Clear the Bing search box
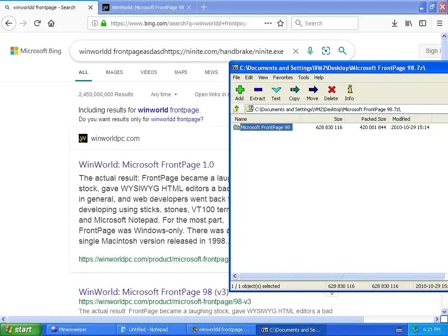This screenshot has height=336, width=448. (x=296, y=51)
